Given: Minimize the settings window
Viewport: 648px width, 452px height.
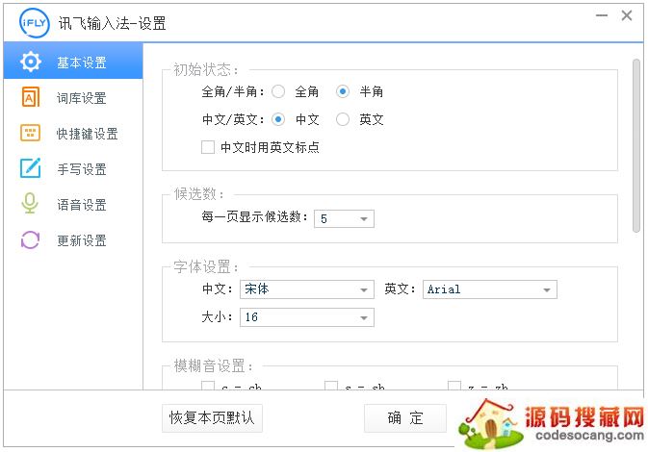Looking at the screenshot, I should 602,15.
